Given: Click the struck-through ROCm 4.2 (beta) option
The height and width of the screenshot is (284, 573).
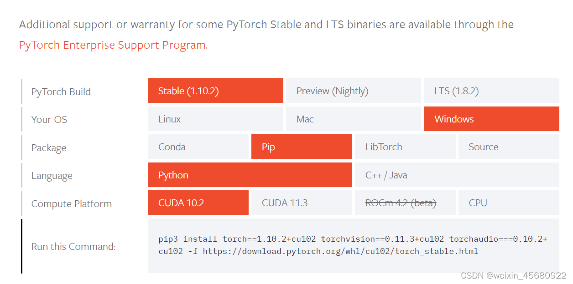Looking at the screenshot, I should coord(405,203).
